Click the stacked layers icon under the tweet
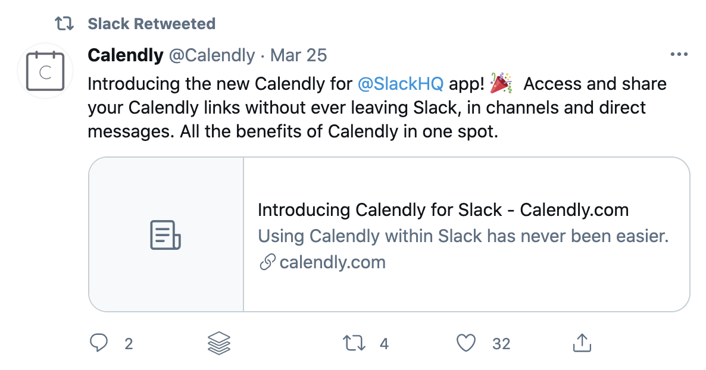Viewport: 706px width, 370px height. pos(219,343)
